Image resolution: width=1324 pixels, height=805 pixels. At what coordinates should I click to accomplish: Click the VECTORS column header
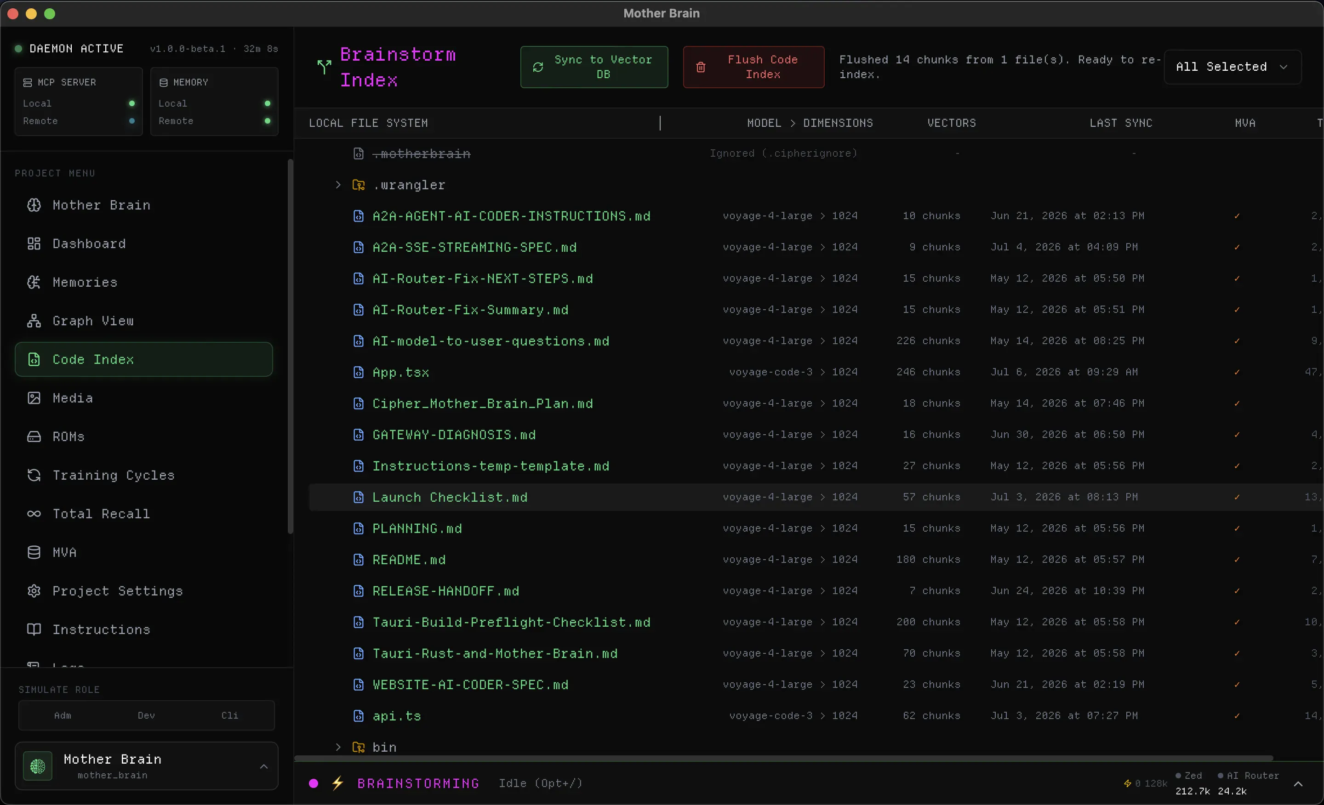click(x=952, y=124)
